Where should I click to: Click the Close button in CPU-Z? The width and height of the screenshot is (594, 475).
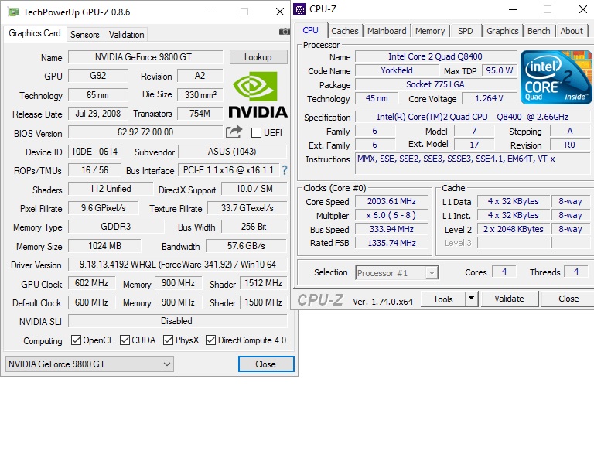click(568, 299)
